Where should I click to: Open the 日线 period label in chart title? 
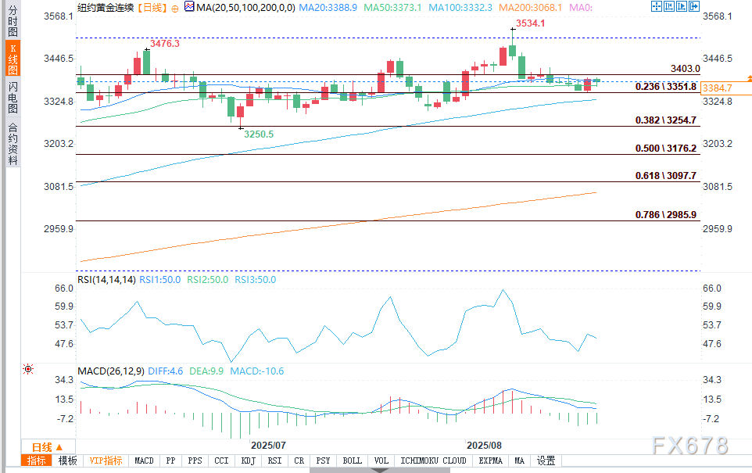point(151,7)
